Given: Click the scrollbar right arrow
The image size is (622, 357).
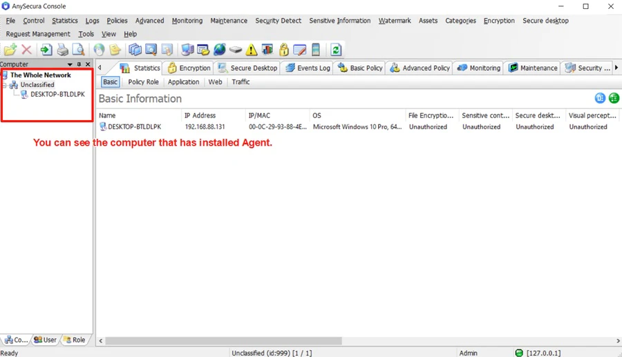Looking at the screenshot, I should [618, 340].
